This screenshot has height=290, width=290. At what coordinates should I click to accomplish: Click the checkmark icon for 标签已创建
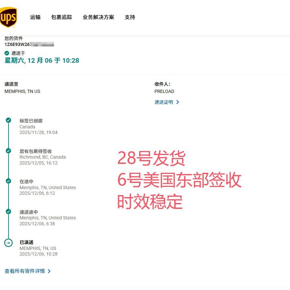point(8,120)
